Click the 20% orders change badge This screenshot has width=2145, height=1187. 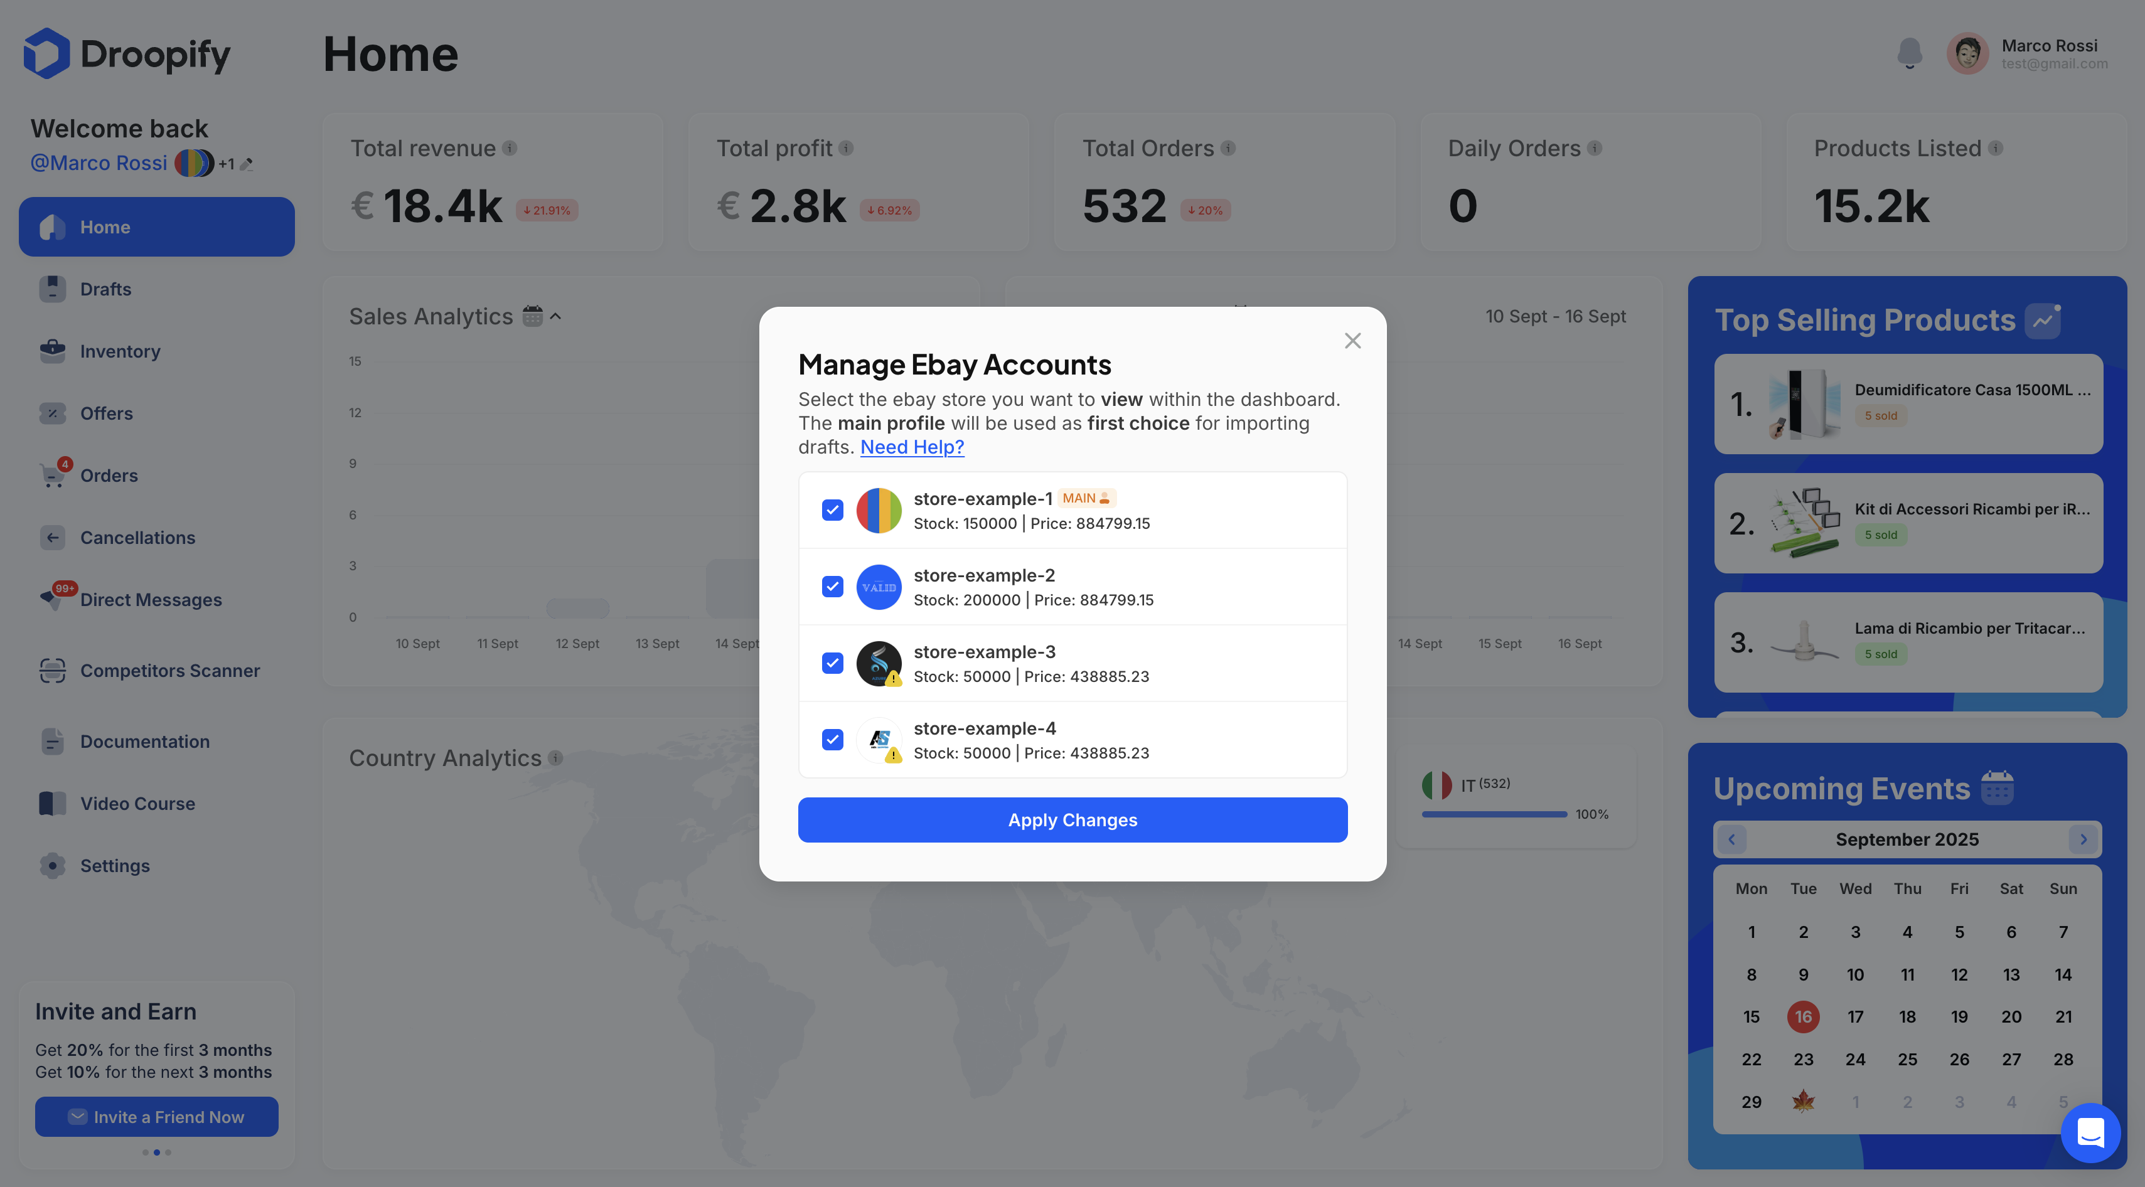[x=1205, y=210]
